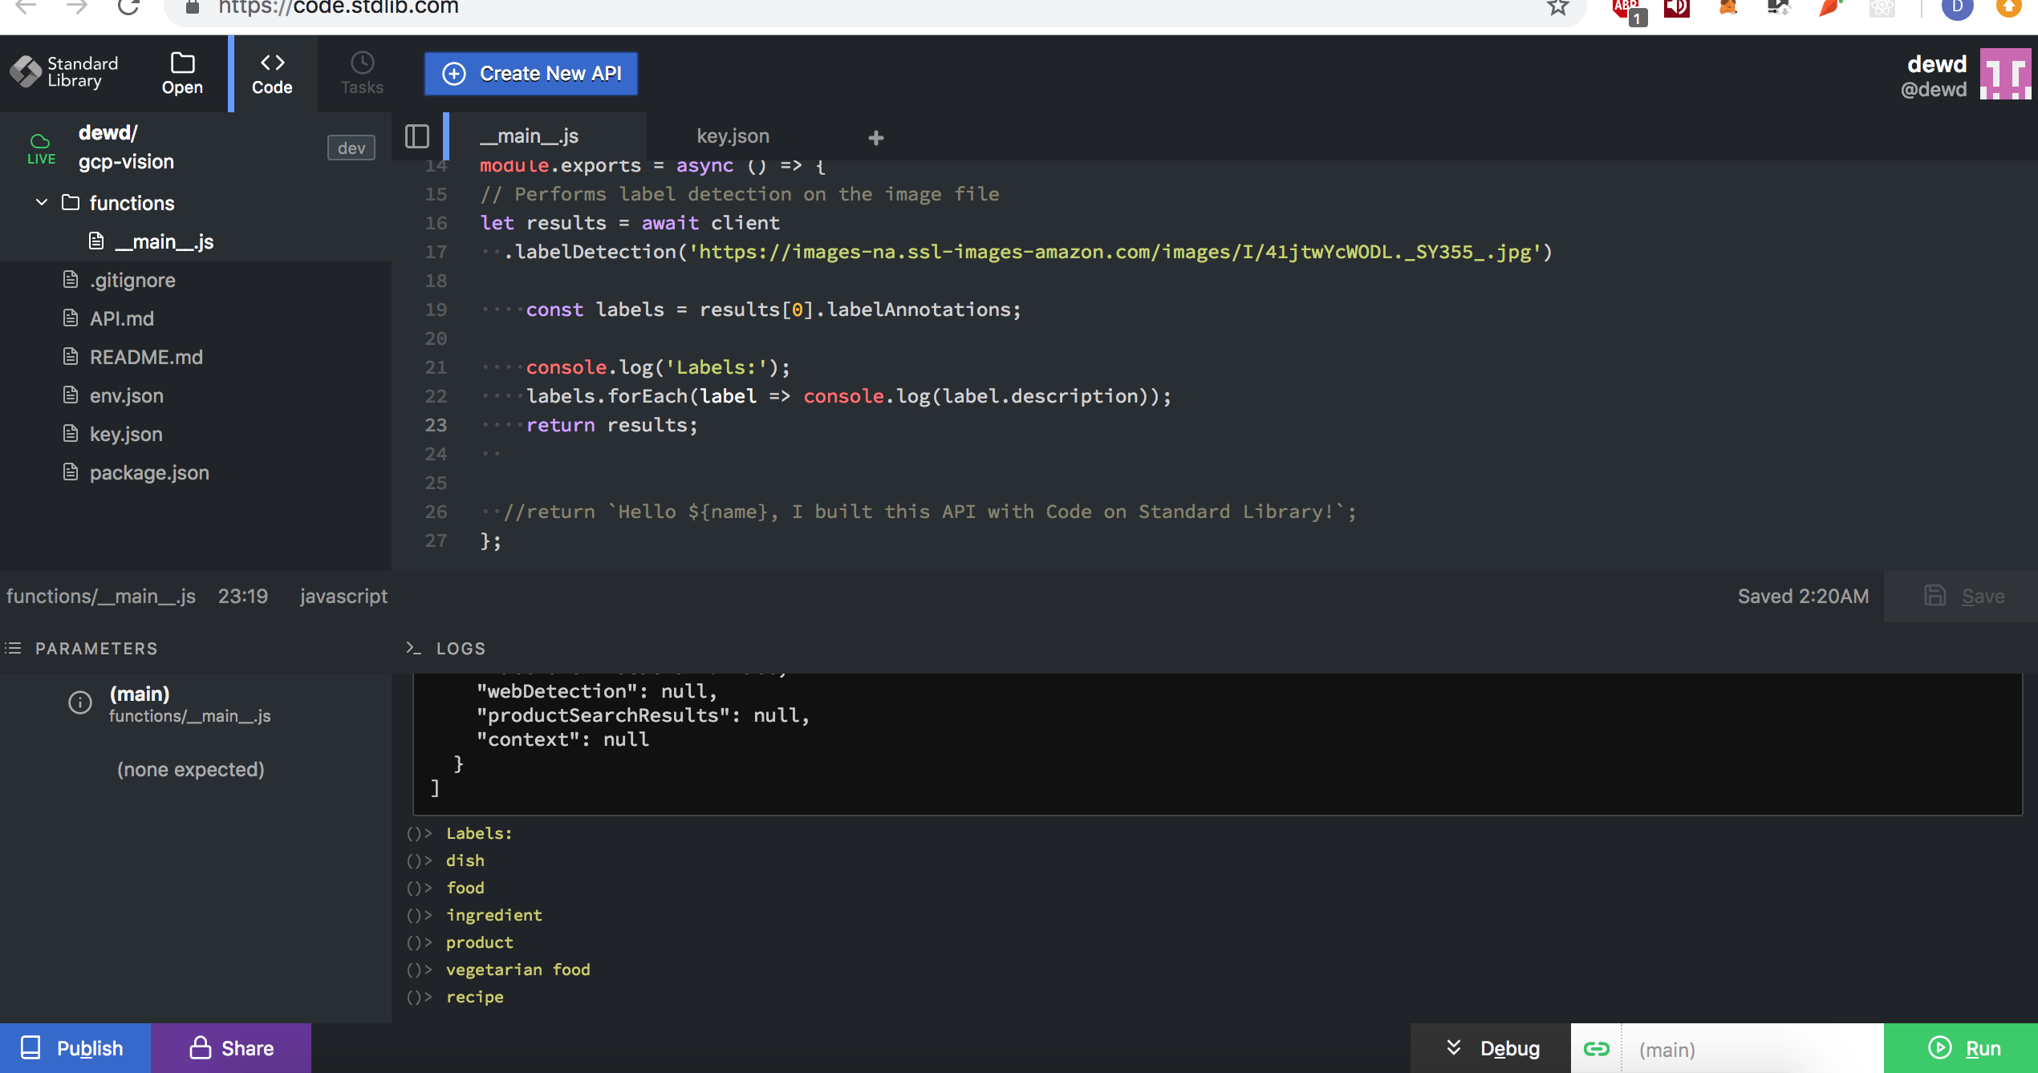Open package.json in the file tree
2038x1073 pixels.
coord(149,473)
